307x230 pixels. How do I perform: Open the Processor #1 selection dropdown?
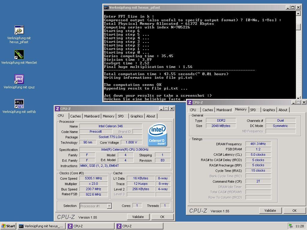tap(109, 206)
